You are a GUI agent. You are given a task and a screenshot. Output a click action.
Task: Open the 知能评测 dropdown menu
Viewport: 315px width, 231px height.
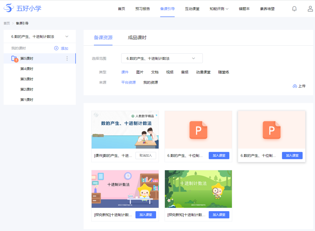coord(219,9)
